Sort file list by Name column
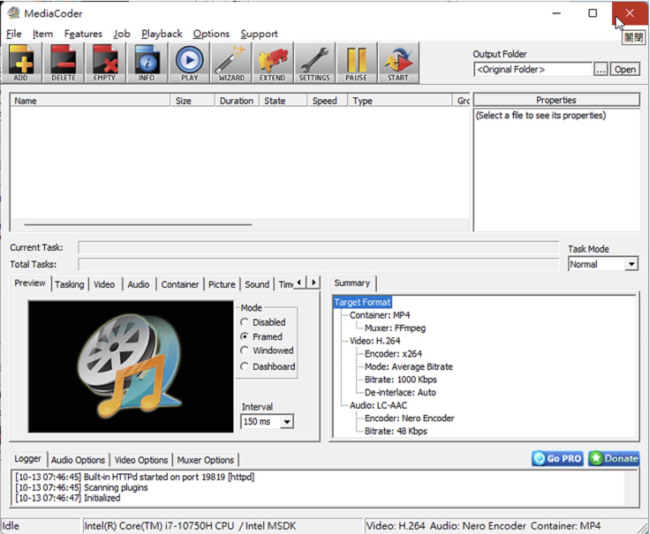This screenshot has width=650, height=534. (90, 101)
